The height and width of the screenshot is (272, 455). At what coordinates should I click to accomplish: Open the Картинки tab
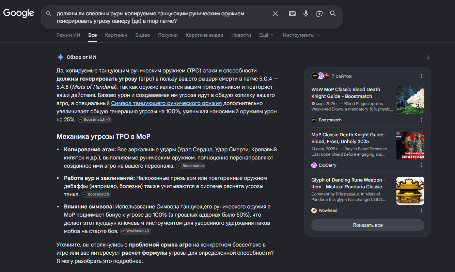tap(116, 35)
